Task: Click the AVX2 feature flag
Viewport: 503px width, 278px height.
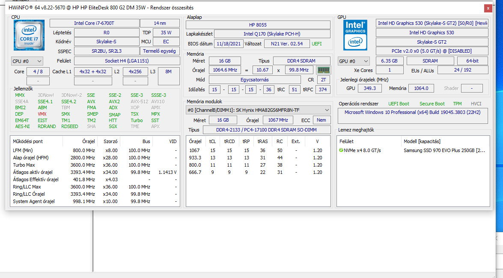Action: click(114, 102)
